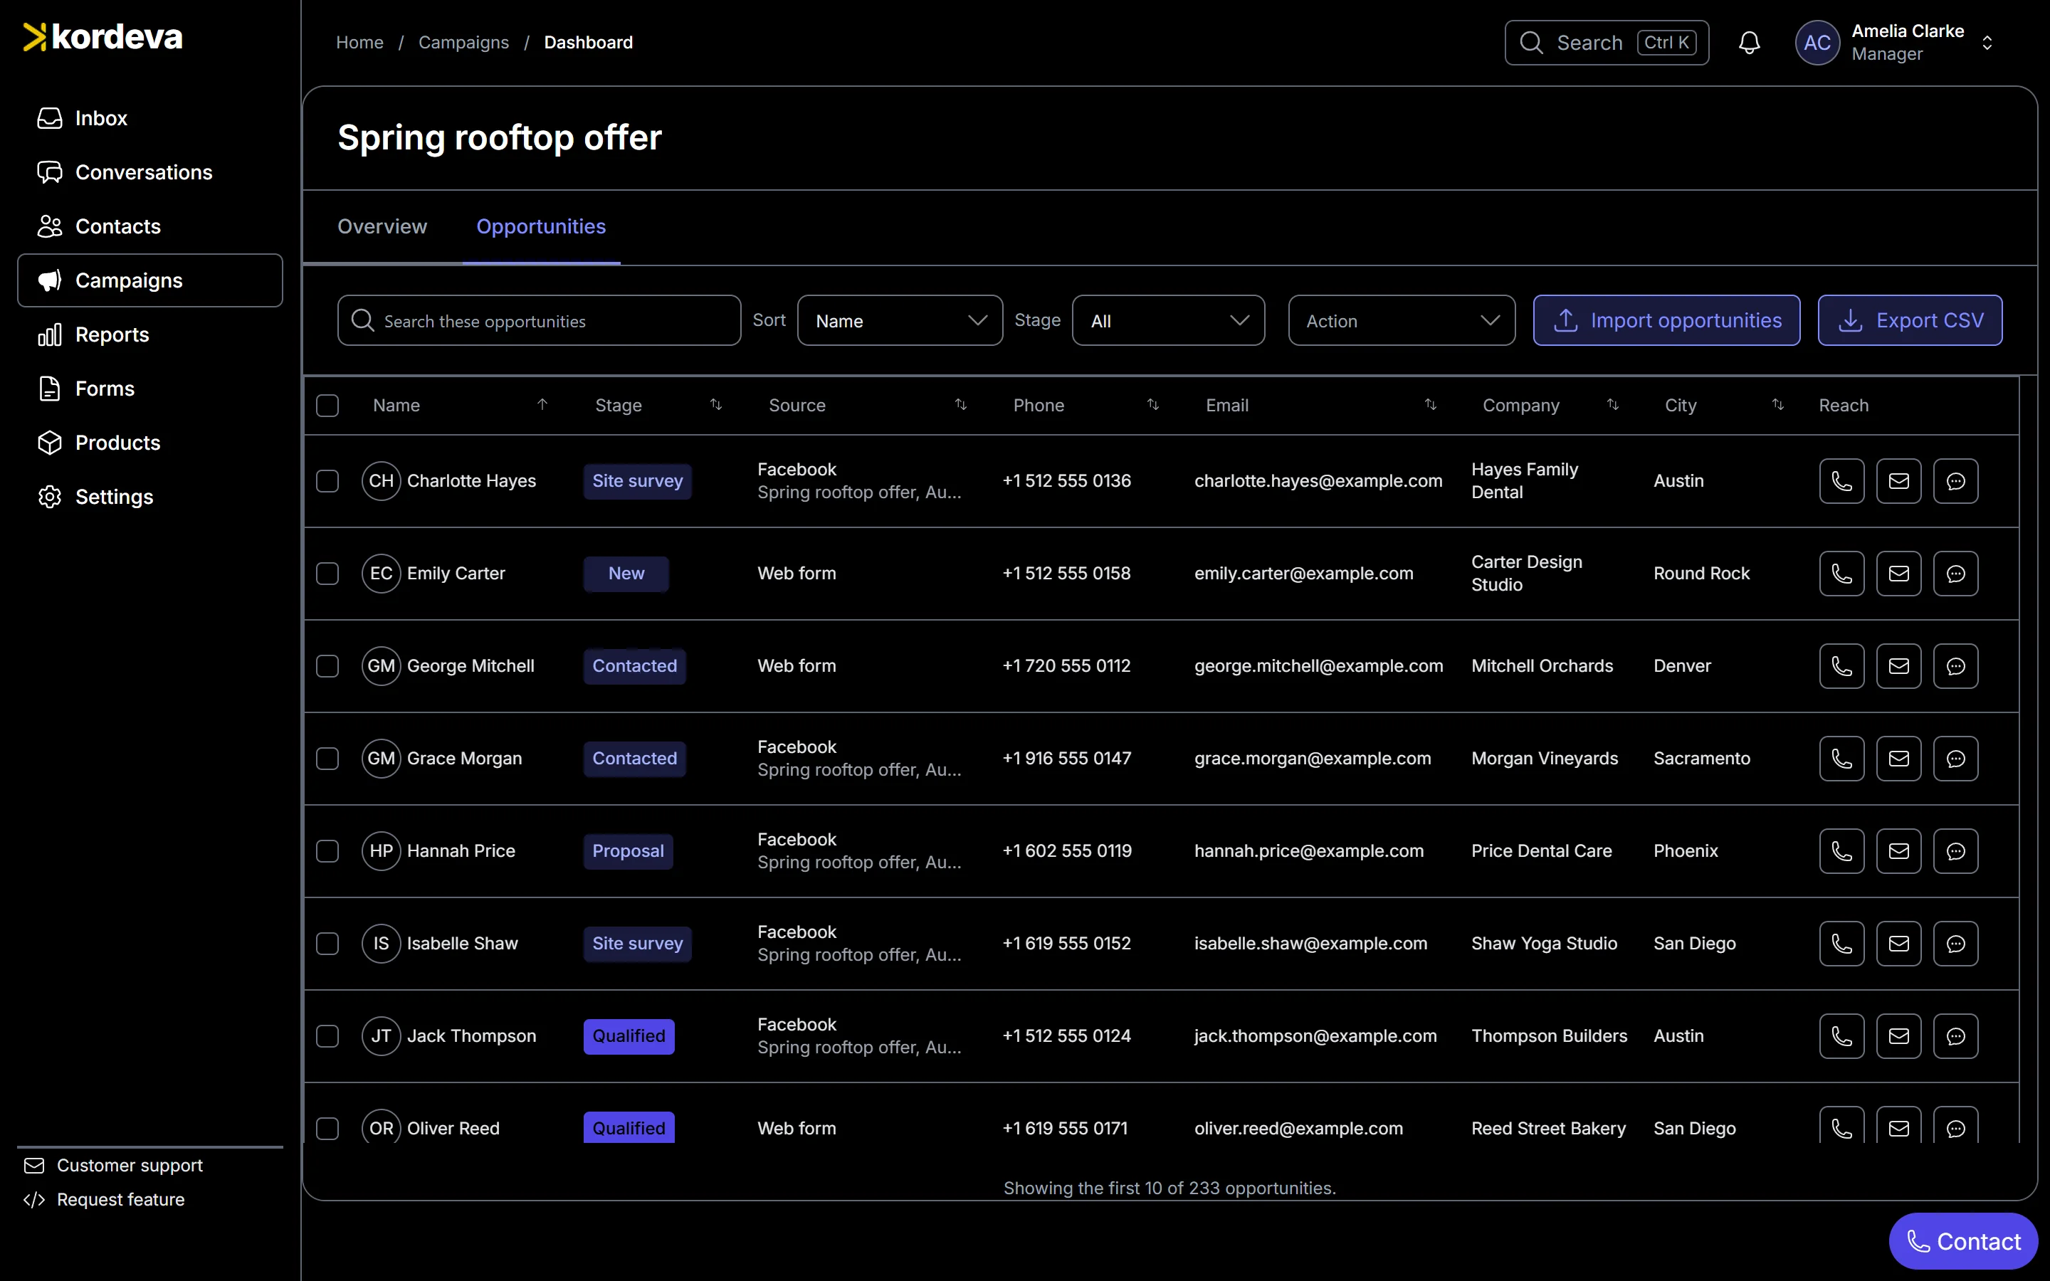
Task: Open the Sort by Name dropdown
Action: [x=900, y=320]
